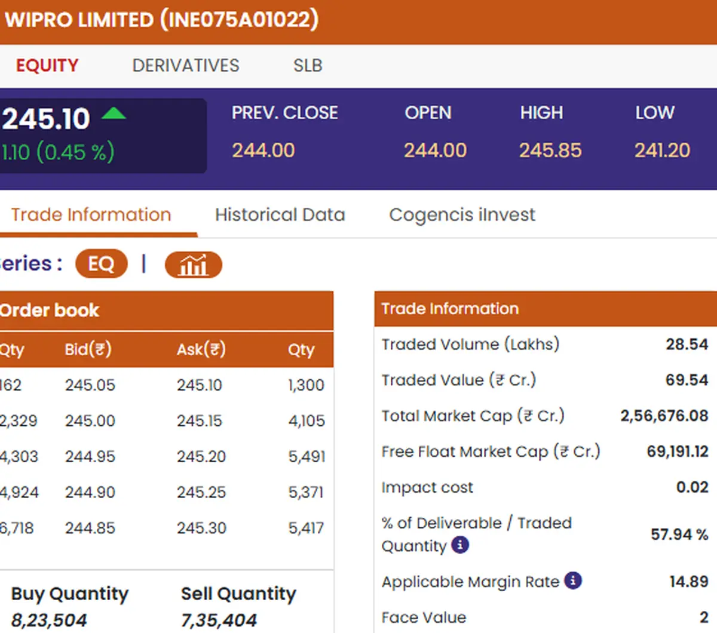The width and height of the screenshot is (717, 633).
Task: Select bid price 245.00
Action: point(90,421)
